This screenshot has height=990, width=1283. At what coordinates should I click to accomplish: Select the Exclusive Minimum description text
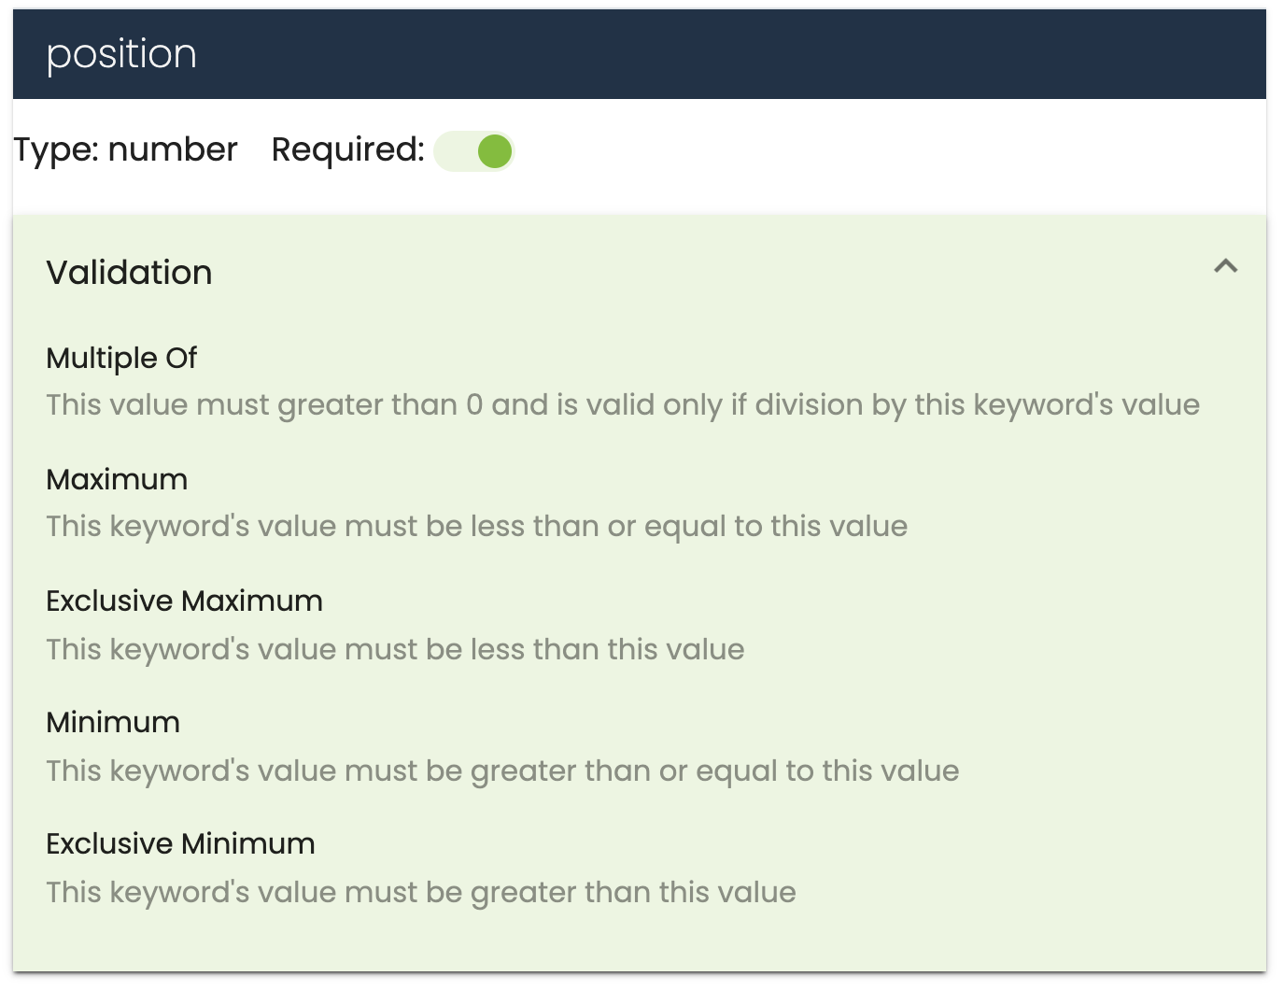click(x=420, y=892)
